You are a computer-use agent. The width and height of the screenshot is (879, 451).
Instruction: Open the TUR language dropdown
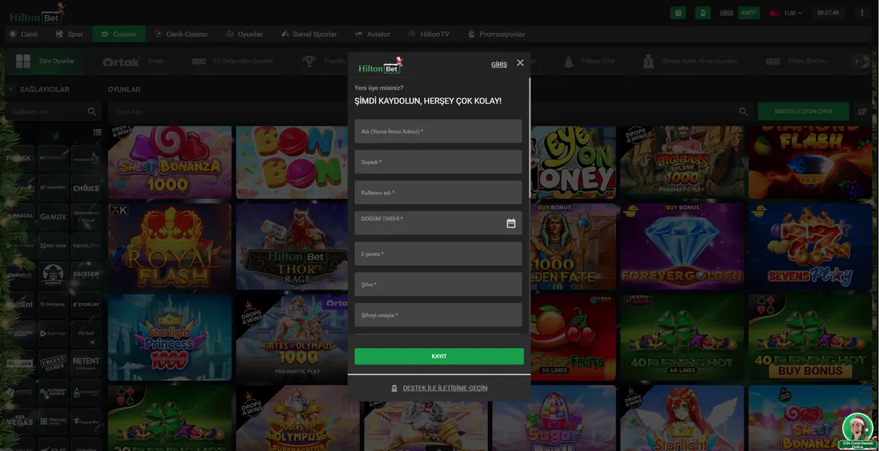[786, 13]
